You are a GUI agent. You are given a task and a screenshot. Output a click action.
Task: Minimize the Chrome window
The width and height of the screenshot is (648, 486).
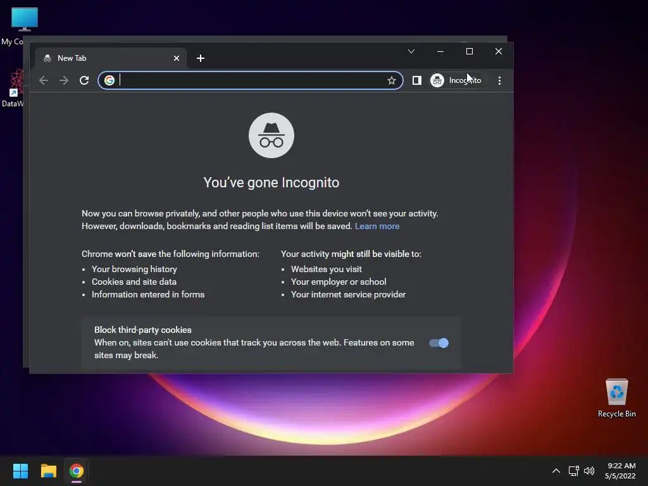coord(440,51)
